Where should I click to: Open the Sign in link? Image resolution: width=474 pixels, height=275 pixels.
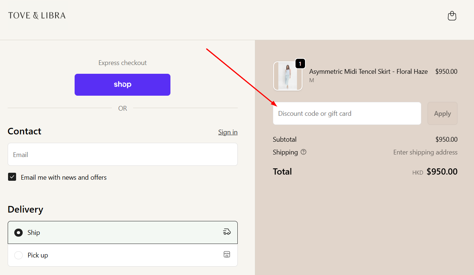click(x=227, y=132)
